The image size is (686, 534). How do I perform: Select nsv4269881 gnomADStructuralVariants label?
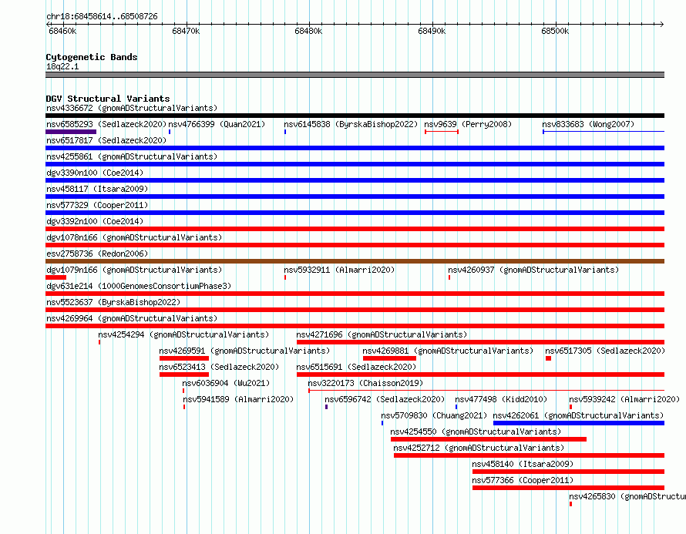click(x=448, y=351)
